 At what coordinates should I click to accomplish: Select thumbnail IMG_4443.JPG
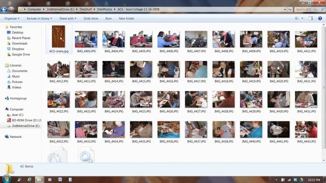tap(306, 130)
